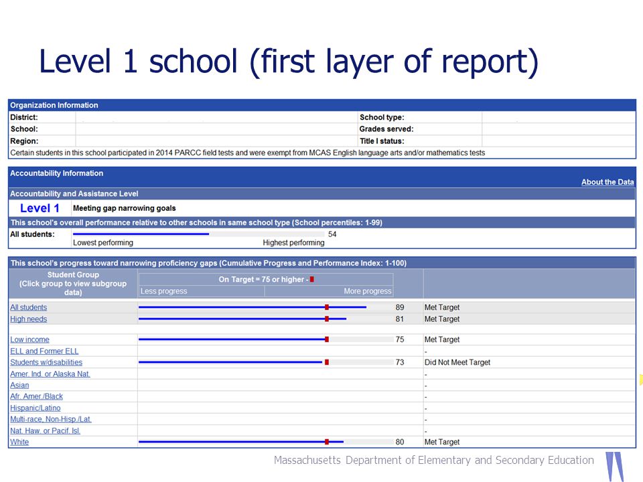Open the Afr. Amer./Black group link
The height and width of the screenshot is (482, 643).
click(x=36, y=396)
